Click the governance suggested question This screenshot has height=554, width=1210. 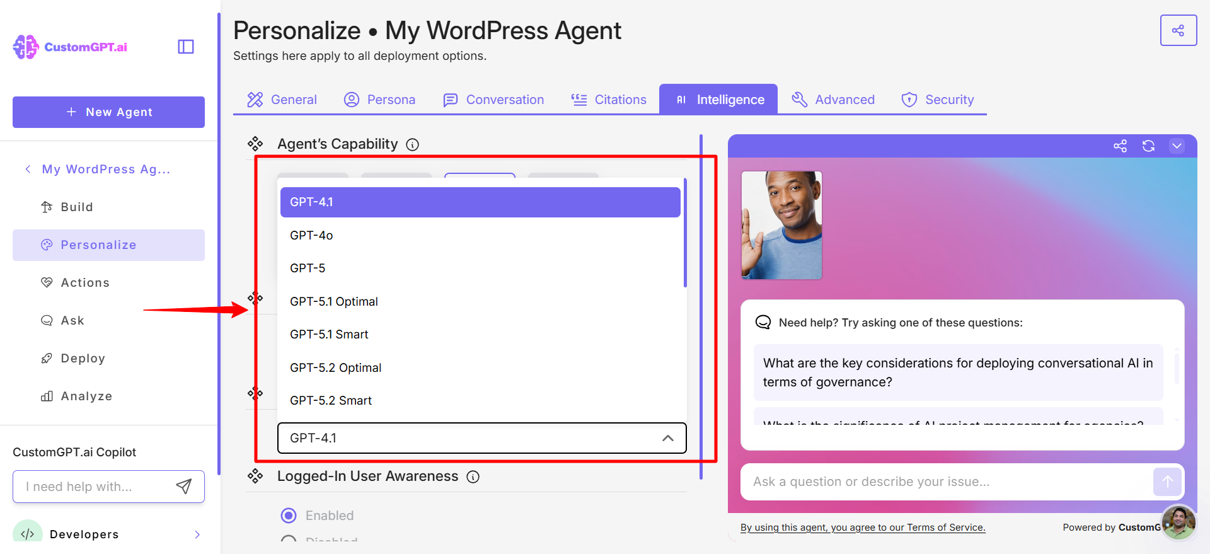pos(958,372)
